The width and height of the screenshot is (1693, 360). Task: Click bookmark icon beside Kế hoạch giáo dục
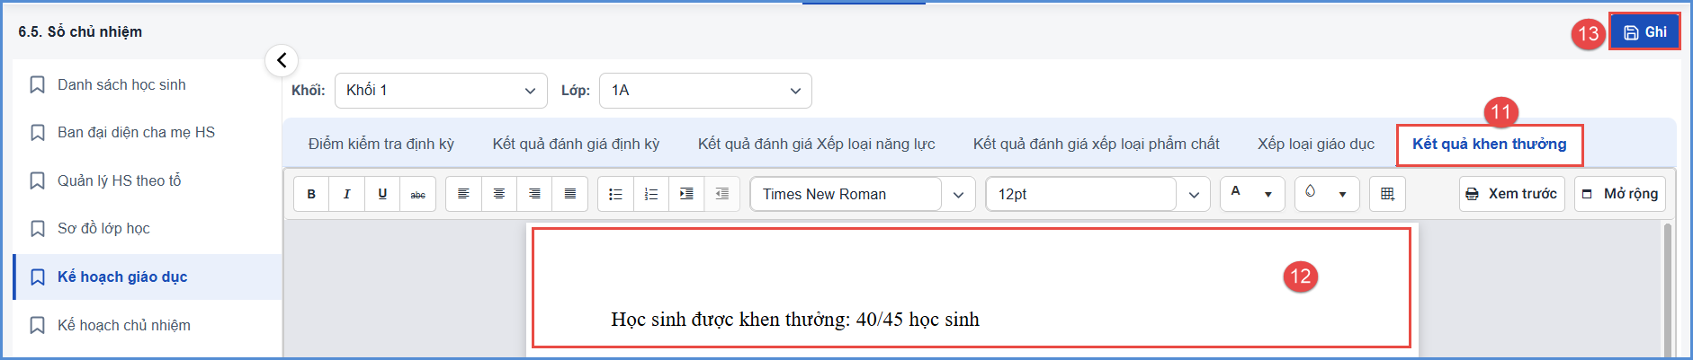(38, 277)
